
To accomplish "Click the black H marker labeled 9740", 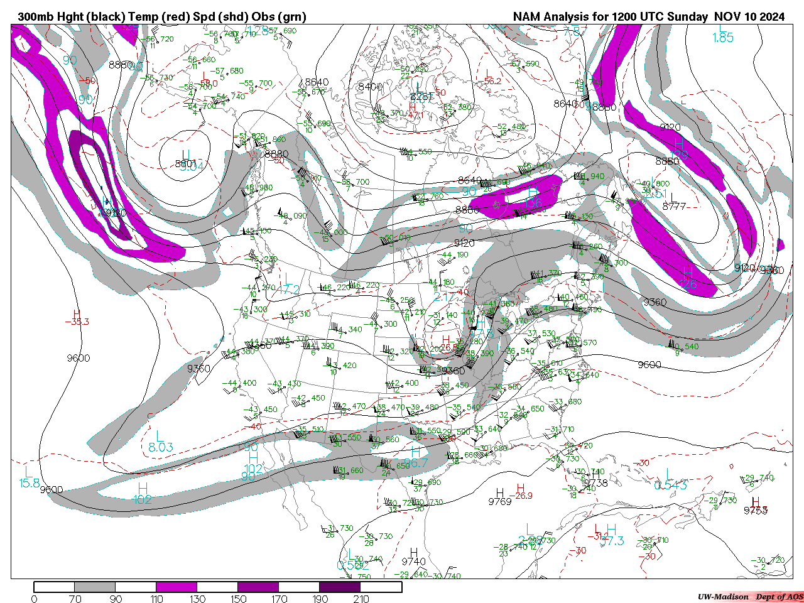I will tap(413, 553).
